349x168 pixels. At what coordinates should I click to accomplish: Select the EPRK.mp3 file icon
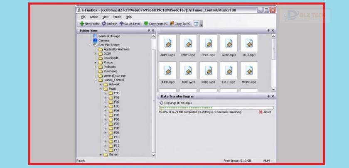pyautogui.click(x=208, y=43)
